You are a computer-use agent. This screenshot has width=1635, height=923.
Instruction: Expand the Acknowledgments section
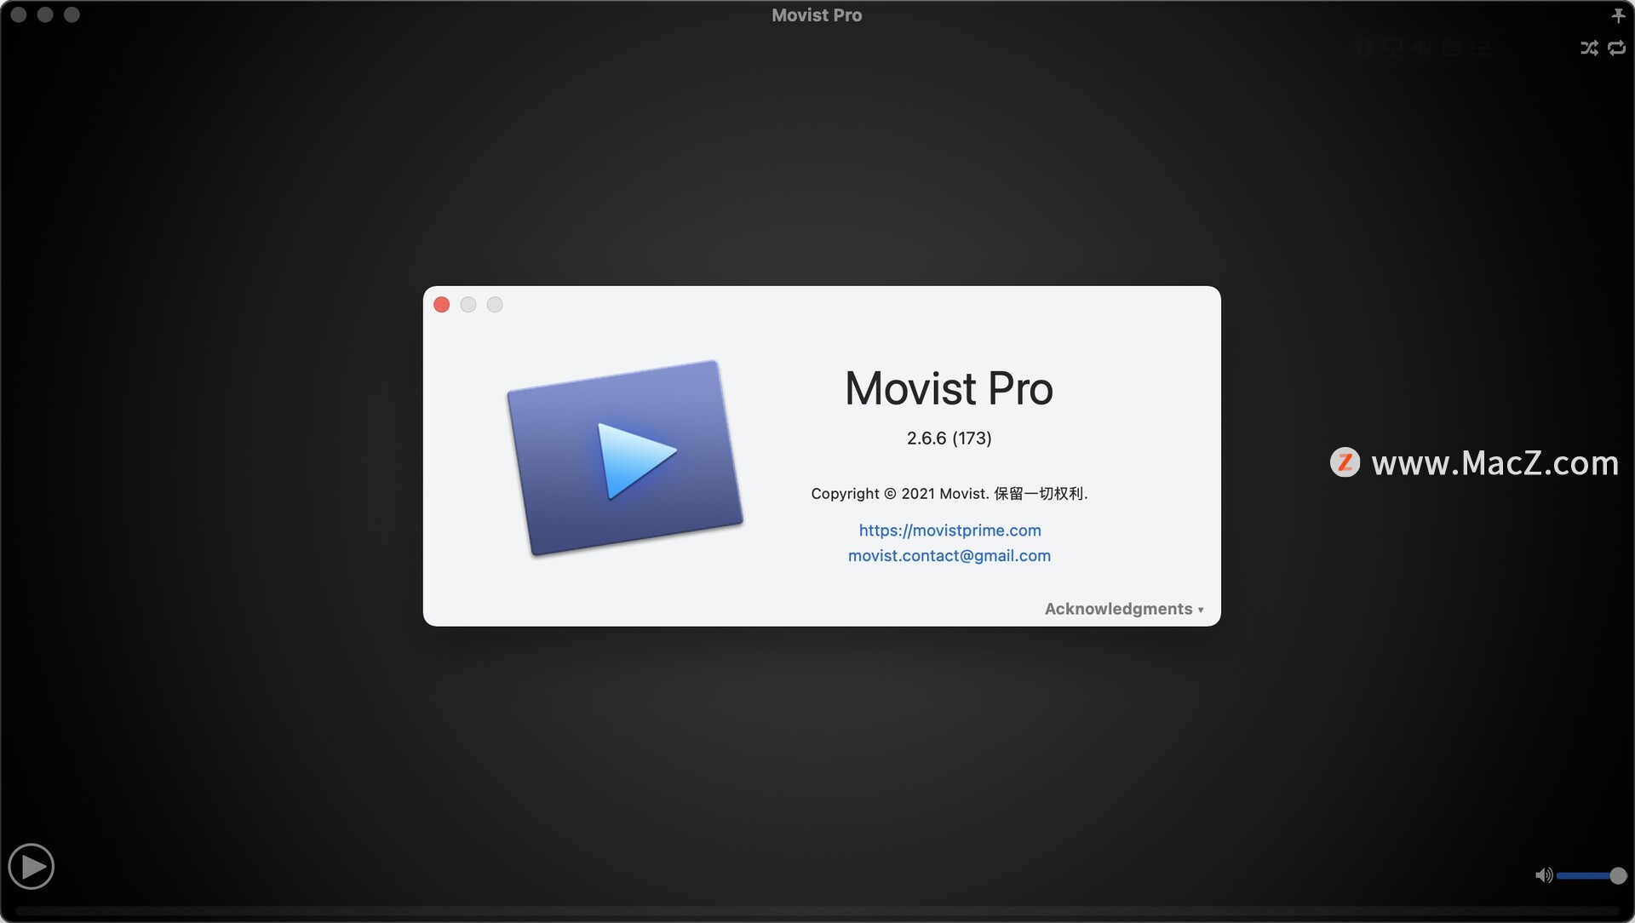coord(1124,609)
